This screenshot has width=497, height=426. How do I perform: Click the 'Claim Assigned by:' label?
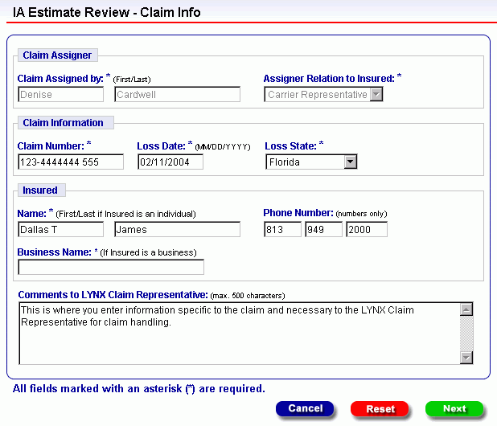(x=60, y=79)
